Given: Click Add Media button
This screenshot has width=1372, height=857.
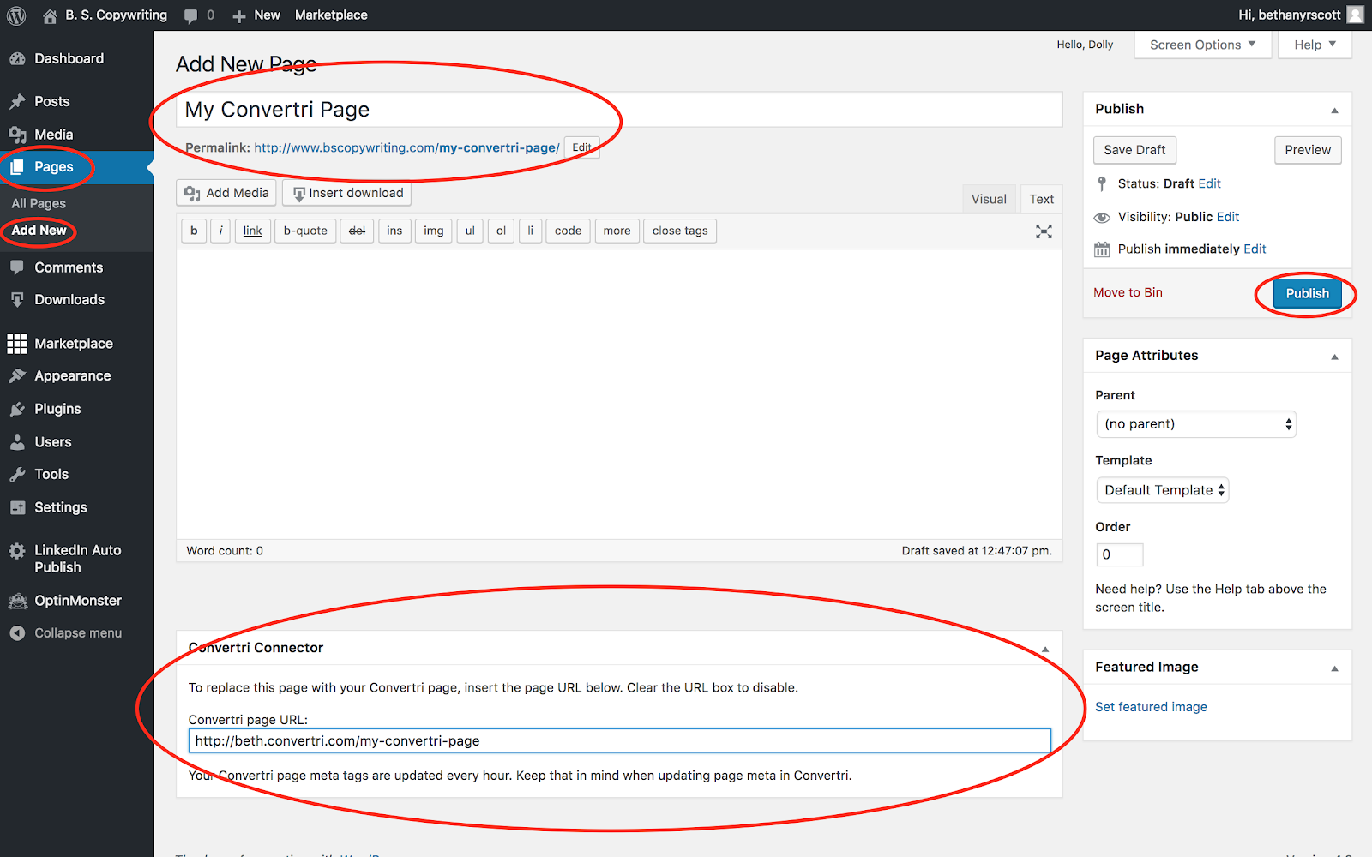Looking at the screenshot, I should [x=226, y=193].
